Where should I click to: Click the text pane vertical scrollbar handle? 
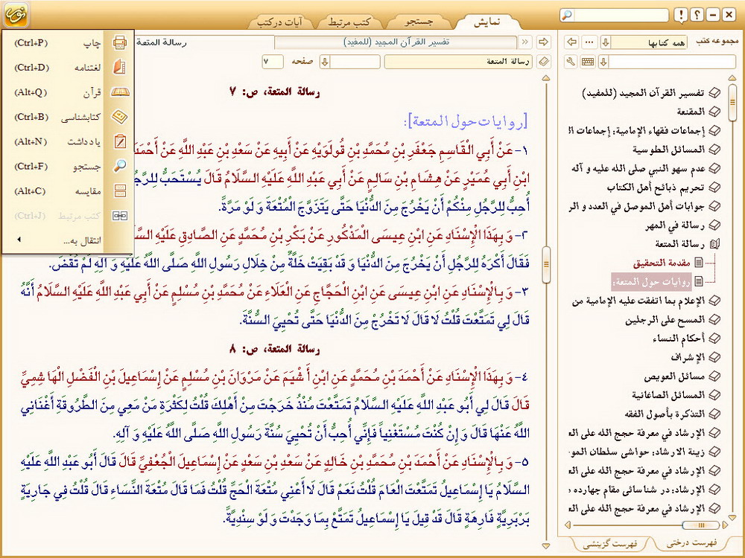pyautogui.click(x=546, y=265)
